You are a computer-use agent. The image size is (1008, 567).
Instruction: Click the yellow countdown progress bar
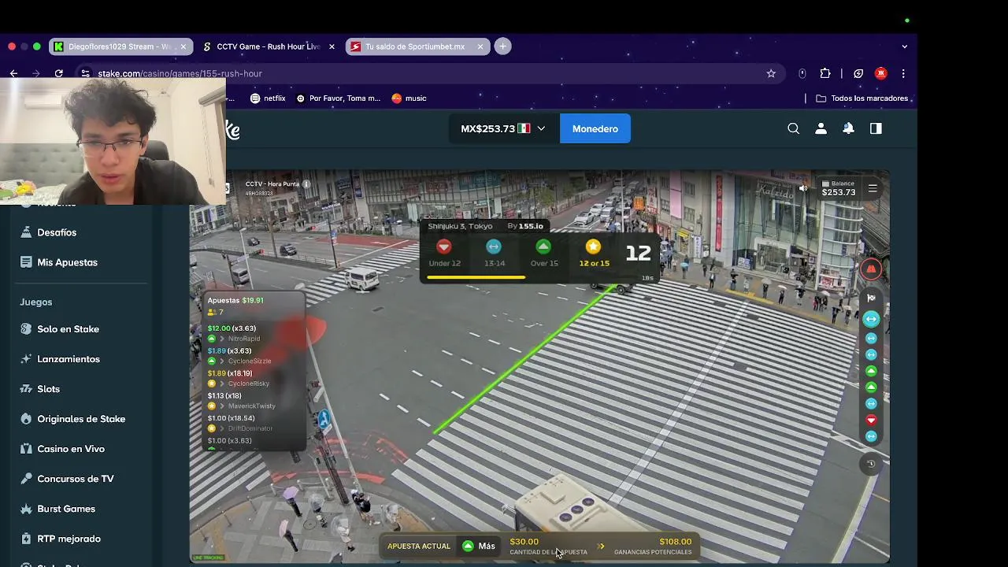tap(476, 277)
